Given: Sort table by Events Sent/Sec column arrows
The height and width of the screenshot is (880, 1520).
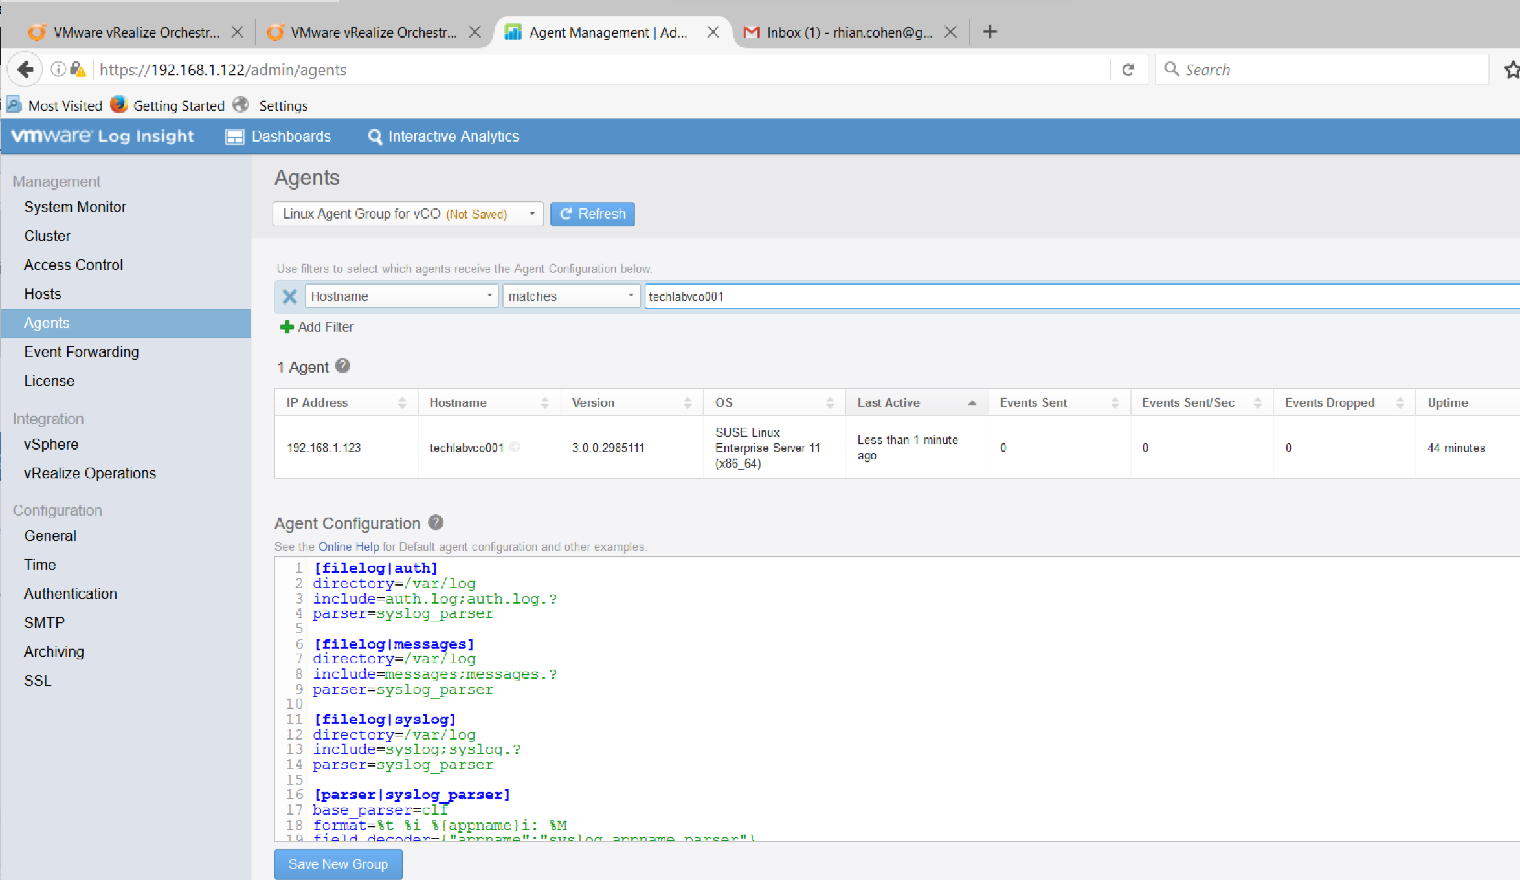Looking at the screenshot, I should click(x=1257, y=402).
